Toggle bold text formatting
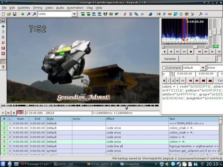The height and width of the screenshot is (167, 223). [x=164, y=81]
